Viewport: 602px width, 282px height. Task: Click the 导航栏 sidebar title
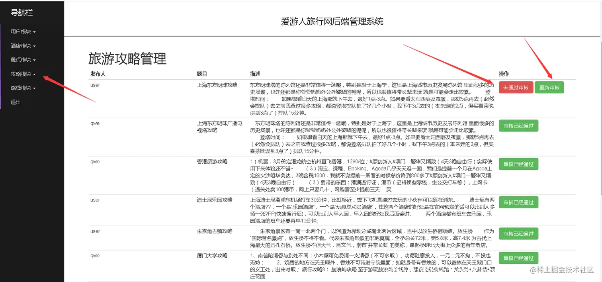coord(21,12)
